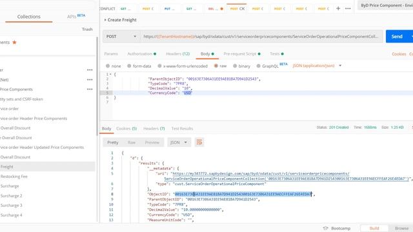Click the highlighted ObjectID value in response
This screenshot has height=232, width=413.
coord(243,194)
